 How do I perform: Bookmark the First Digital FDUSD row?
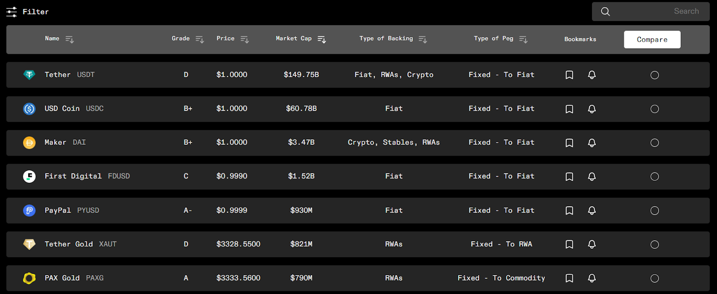pyautogui.click(x=569, y=177)
